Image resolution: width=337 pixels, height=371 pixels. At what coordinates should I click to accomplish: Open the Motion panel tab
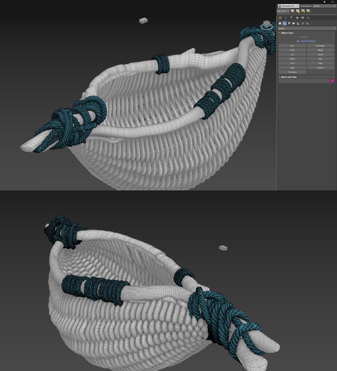297,18
